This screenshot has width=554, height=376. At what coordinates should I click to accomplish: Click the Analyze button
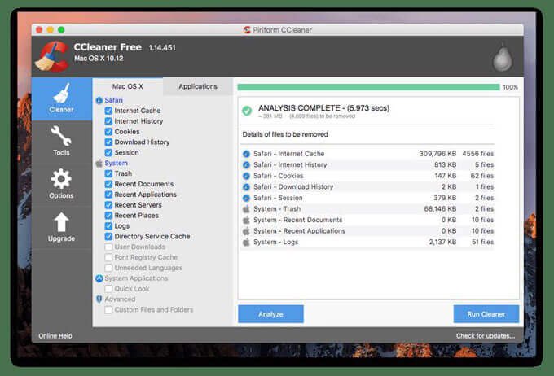pyautogui.click(x=270, y=314)
